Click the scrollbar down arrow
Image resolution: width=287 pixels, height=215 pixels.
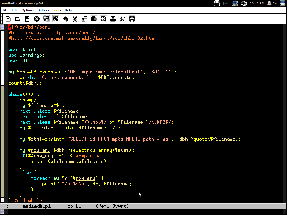click(x=2, y=200)
